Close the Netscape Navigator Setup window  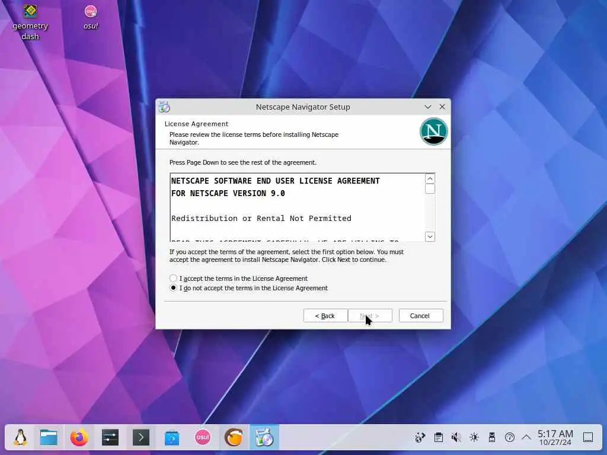tap(442, 107)
